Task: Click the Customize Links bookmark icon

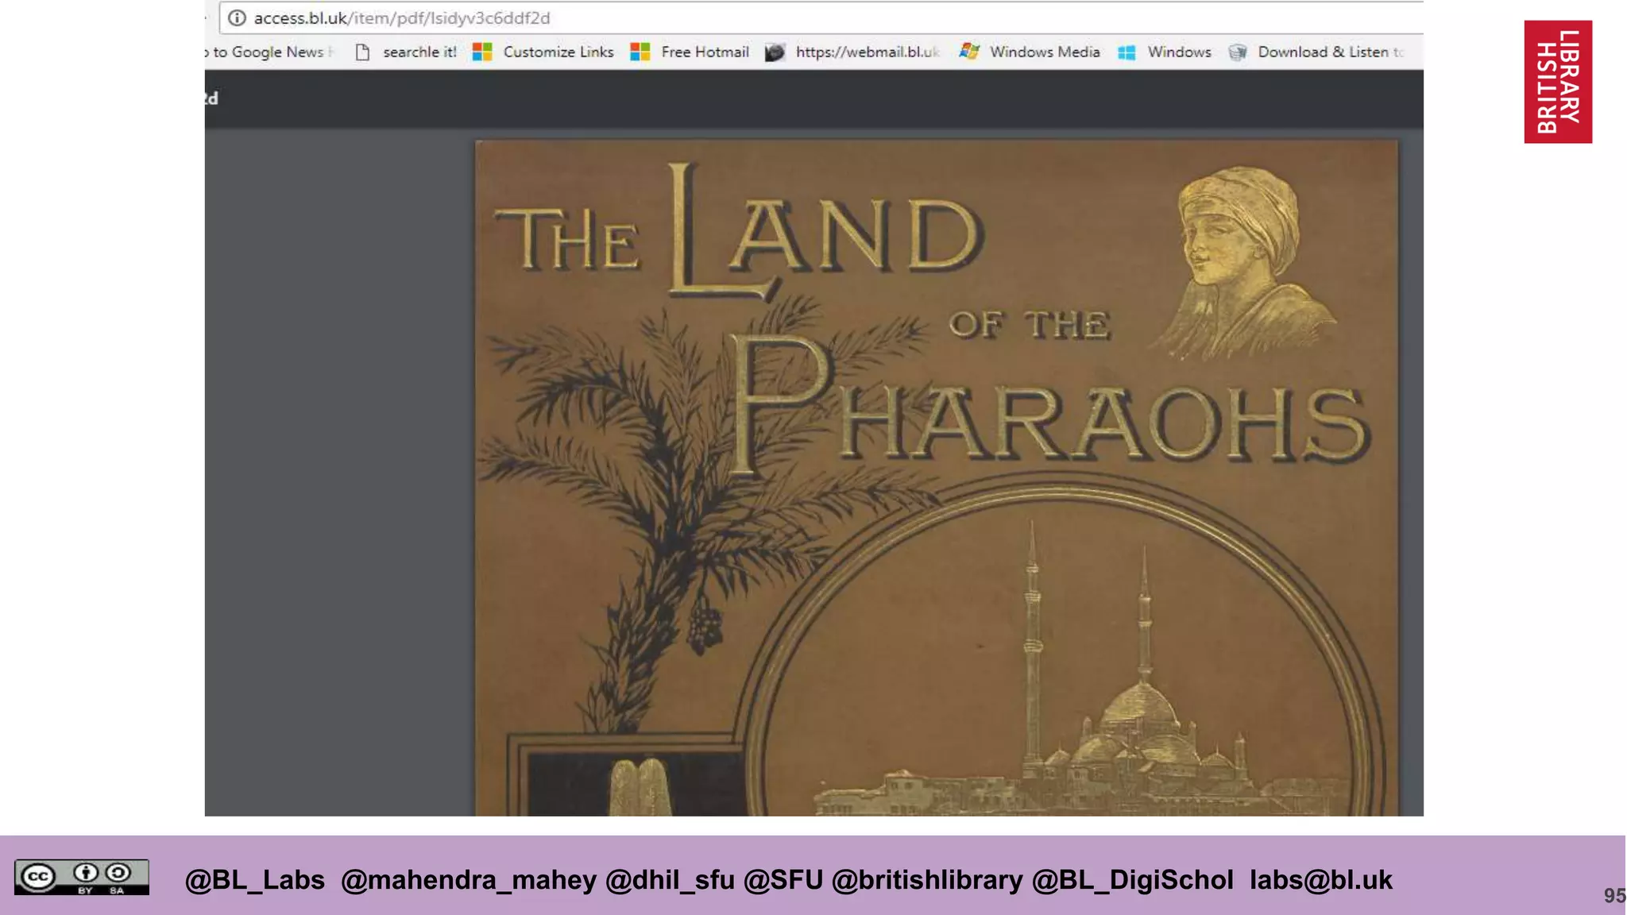Action: pos(482,52)
